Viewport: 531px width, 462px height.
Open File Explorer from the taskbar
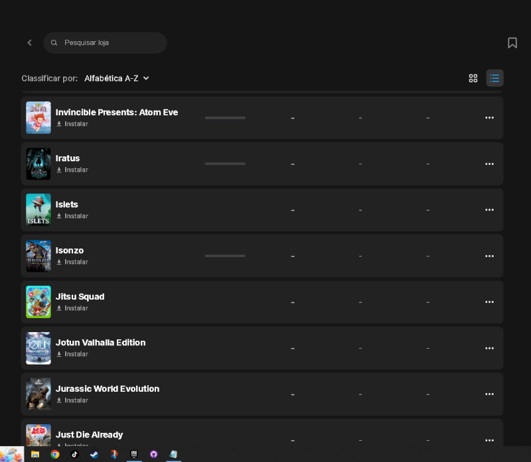point(35,454)
